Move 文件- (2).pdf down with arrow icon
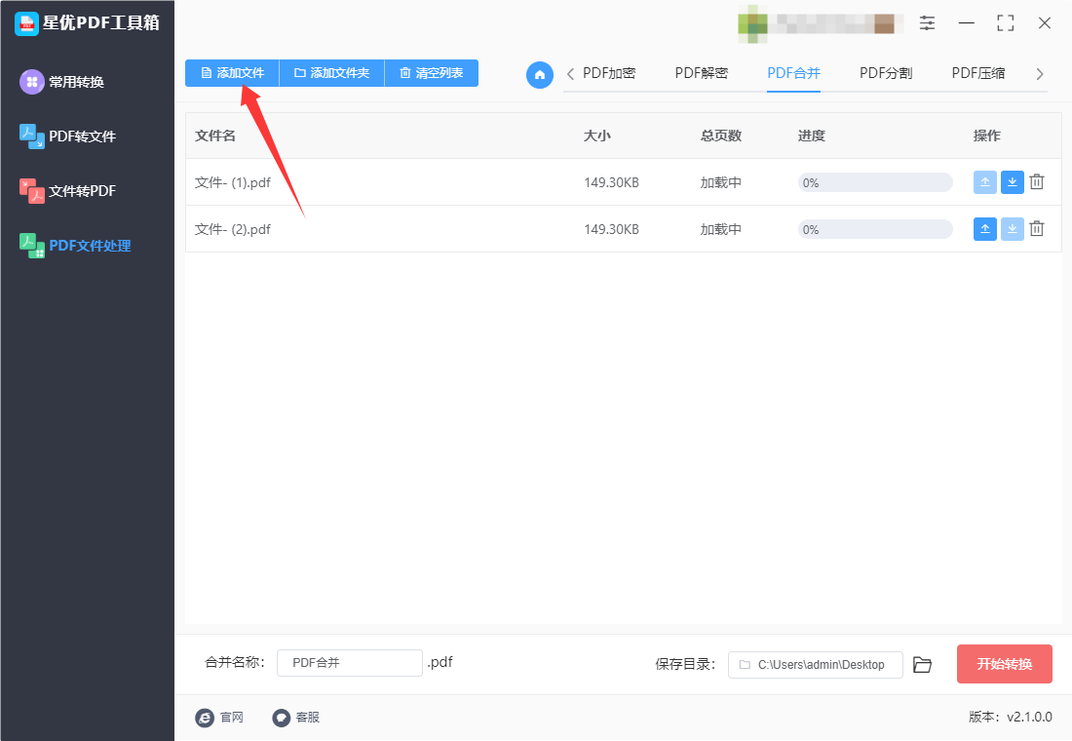This screenshot has width=1072, height=741. click(x=1012, y=229)
